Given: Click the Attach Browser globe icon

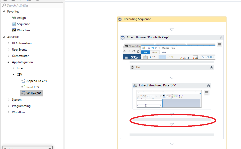Looking at the screenshot, I should (123, 38).
